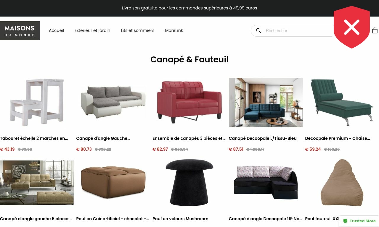Open the black mushroom pouf image
Viewport: 379px width, 227px height.
click(189, 182)
